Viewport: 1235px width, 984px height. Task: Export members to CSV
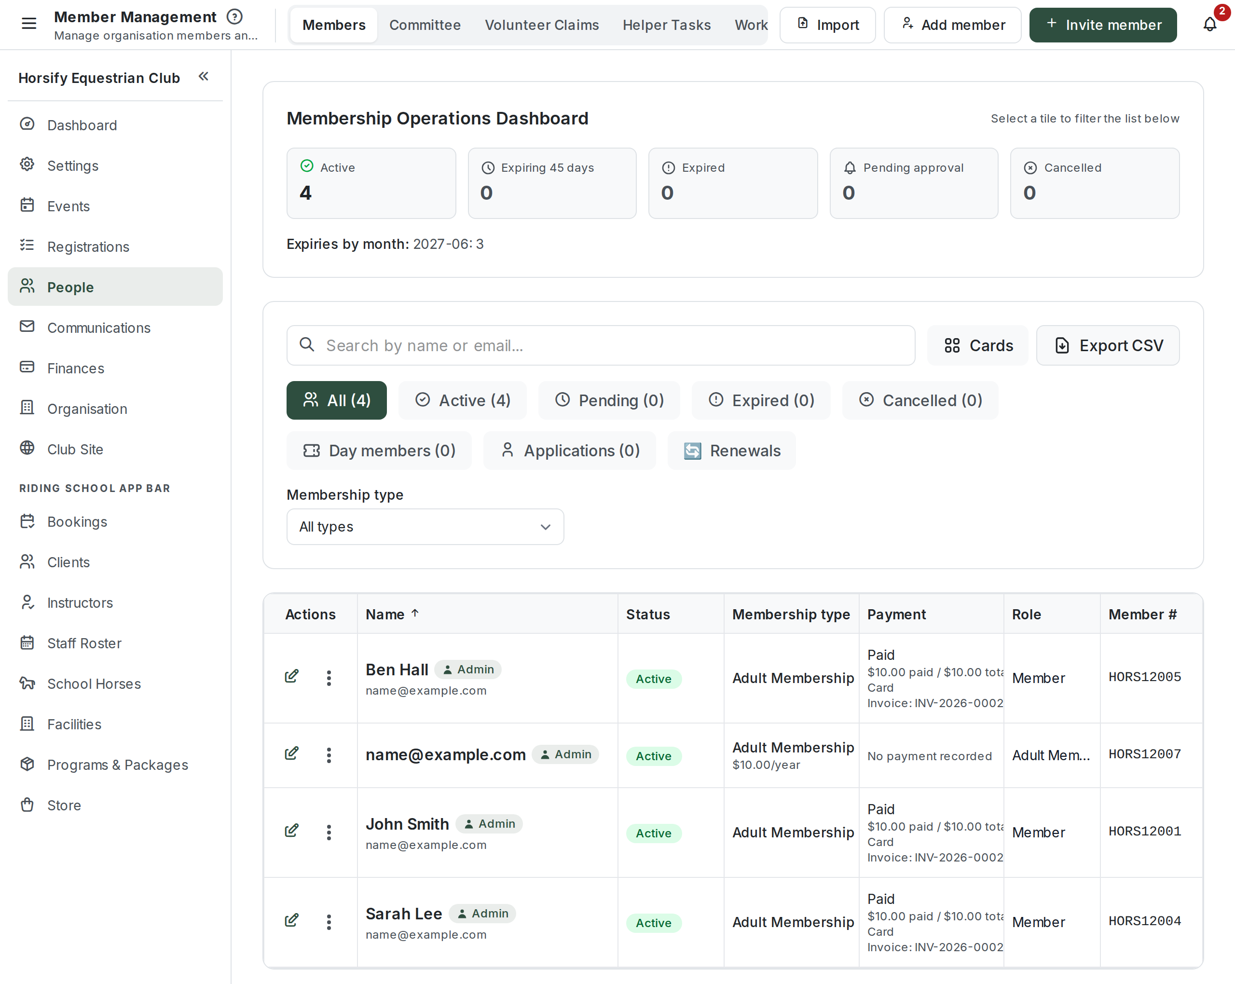pos(1108,345)
